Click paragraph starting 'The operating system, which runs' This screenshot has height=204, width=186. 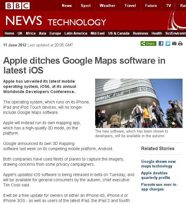click(x=47, y=107)
